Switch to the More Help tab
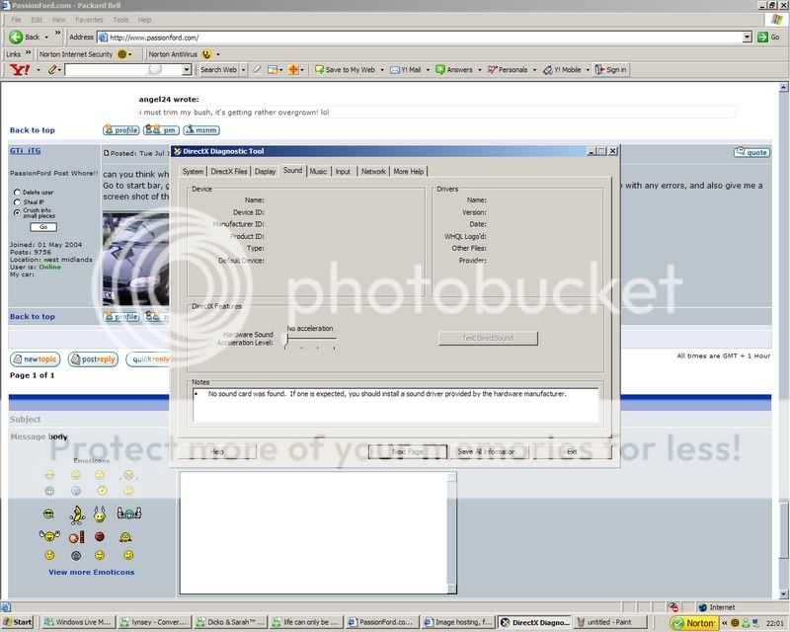Image resolution: width=790 pixels, height=632 pixels. 409,172
